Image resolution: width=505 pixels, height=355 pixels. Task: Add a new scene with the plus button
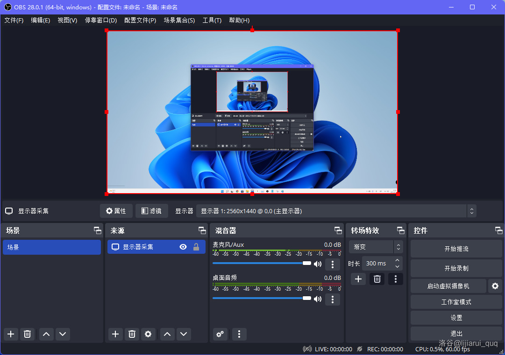coord(11,334)
